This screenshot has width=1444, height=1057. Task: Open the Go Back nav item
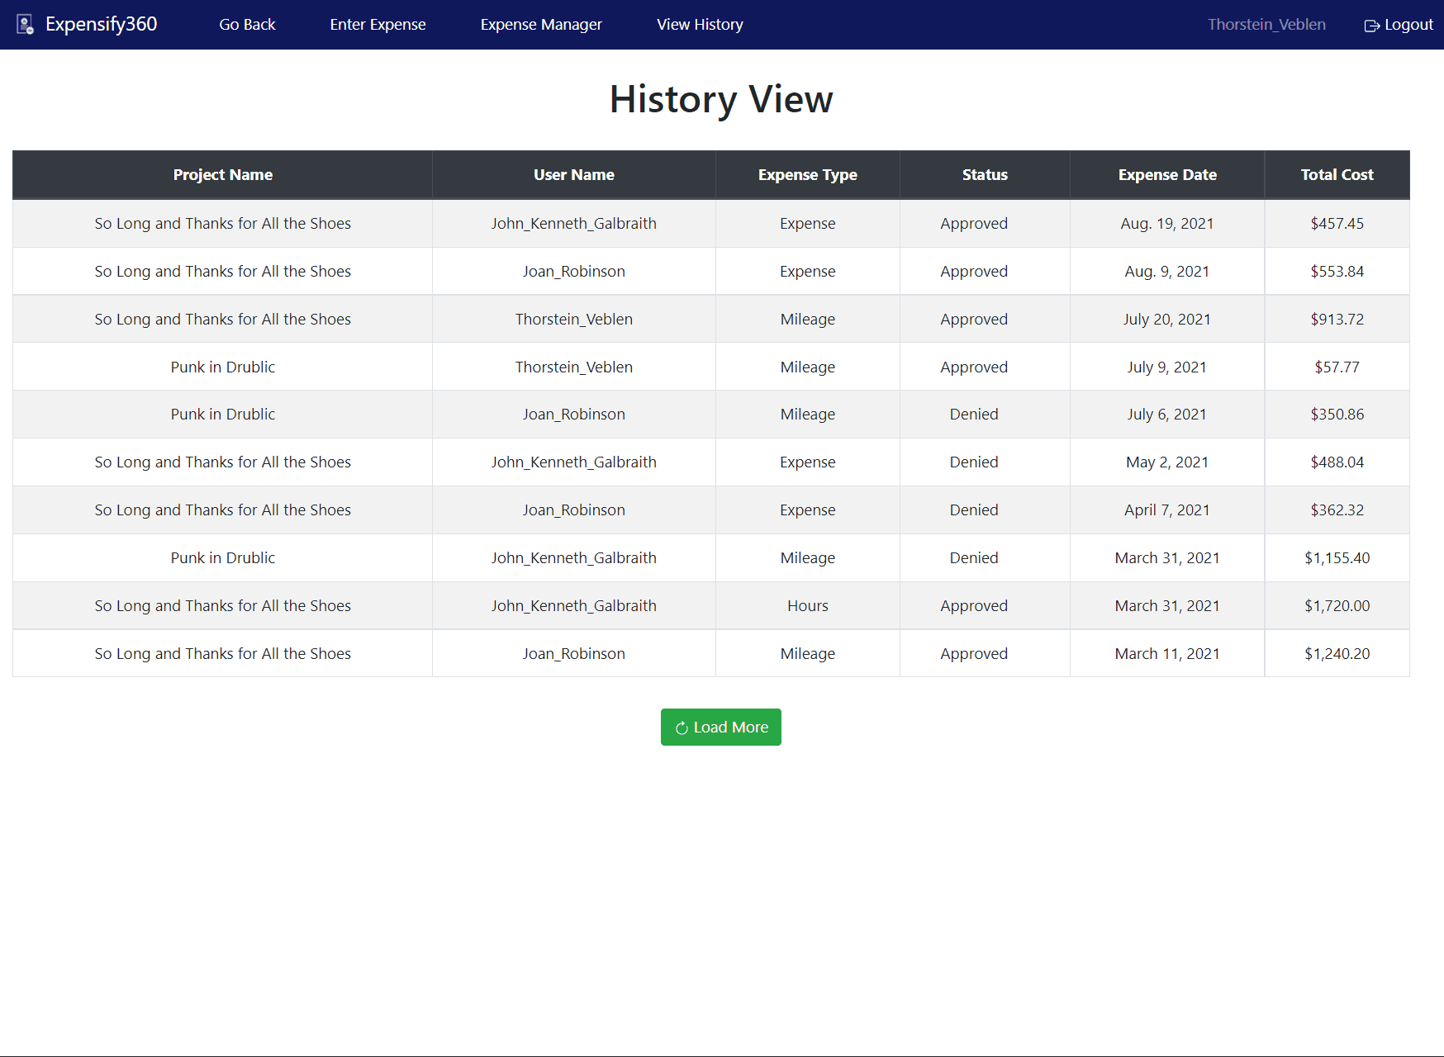point(247,25)
